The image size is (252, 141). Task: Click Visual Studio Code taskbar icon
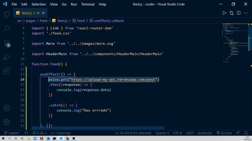pyautogui.click(x=61, y=138)
